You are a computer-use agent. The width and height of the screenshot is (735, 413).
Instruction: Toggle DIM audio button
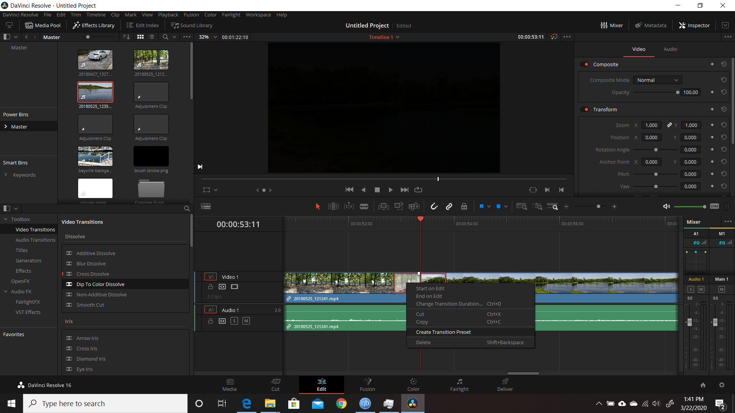click(714, 206)
